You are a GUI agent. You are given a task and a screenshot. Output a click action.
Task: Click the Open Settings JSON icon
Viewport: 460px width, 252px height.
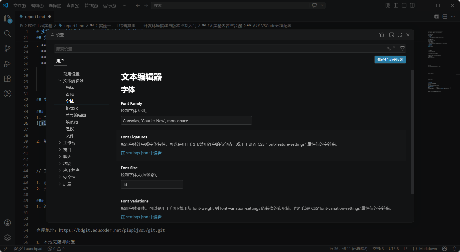(382, 35)
